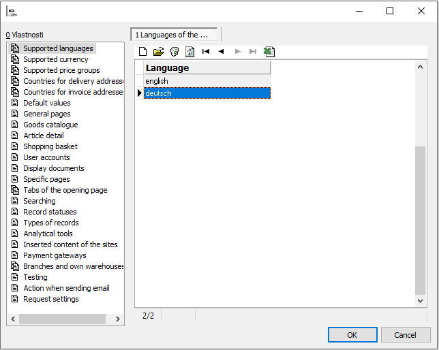Open Record statuses settings
This screenshot has width=439, height=350.
[50, 212]
